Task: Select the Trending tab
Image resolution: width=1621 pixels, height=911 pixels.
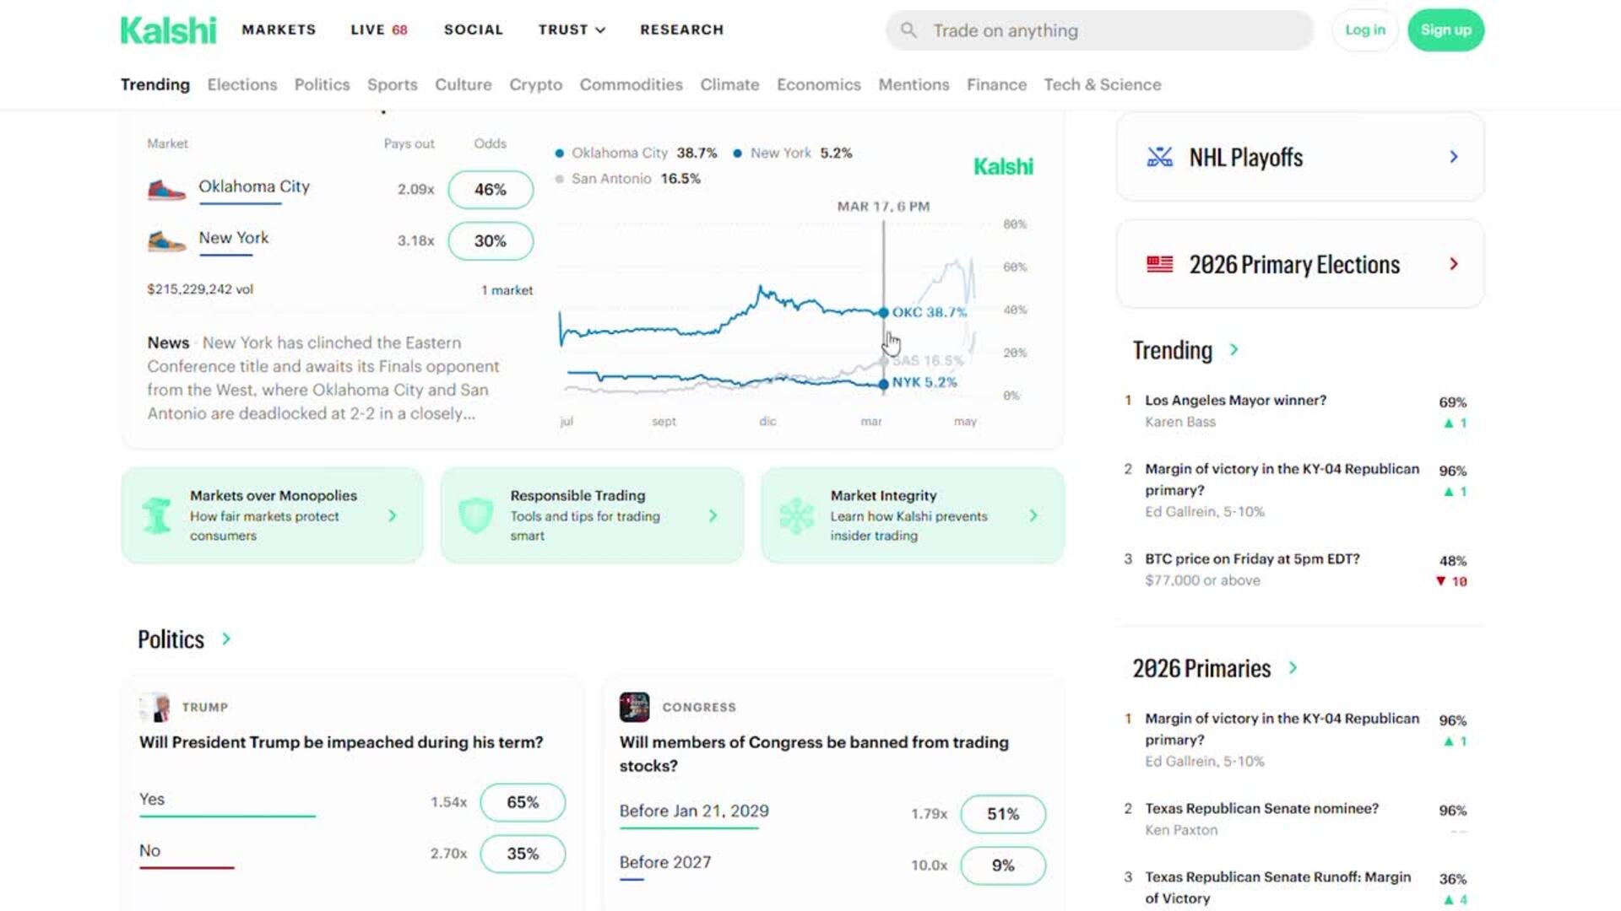Action: click(155, 84)
